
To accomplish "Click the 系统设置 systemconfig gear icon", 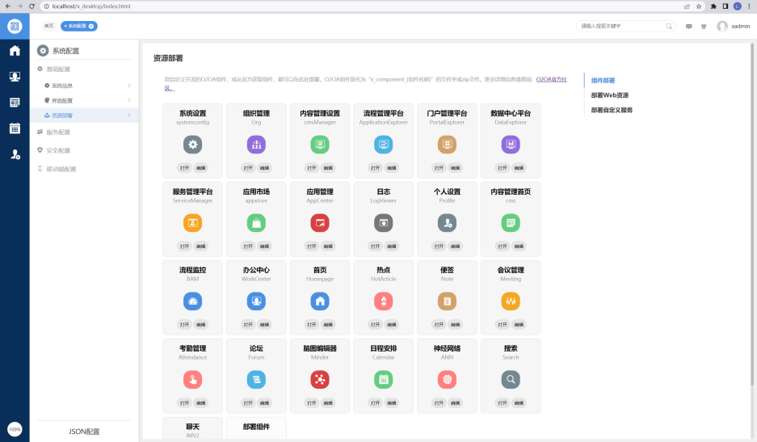I will (192, 145).
